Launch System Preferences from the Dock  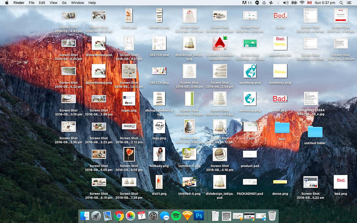tap(153, 216)
